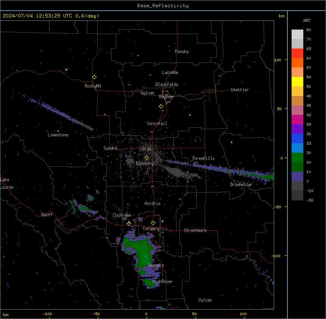Screen dimensions: 326x319
Task: Click the km unit label at bottom left
Action: pos(6,314)
